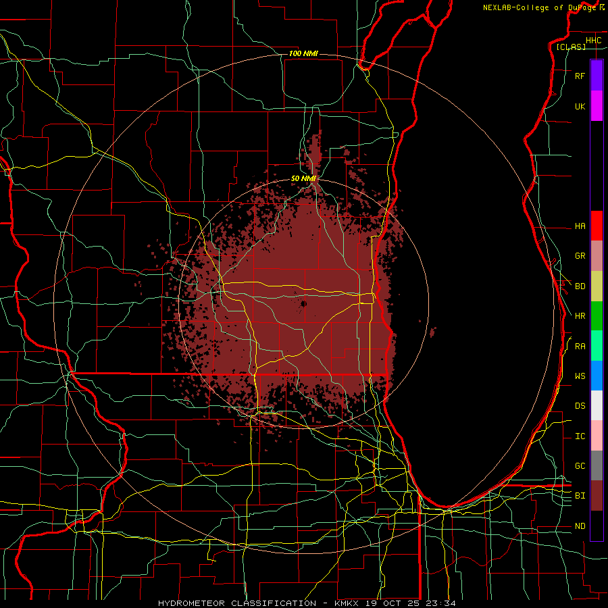Select the GC gray legend swatch
This screenshot has height=608, width=608.
pos(597,465)
